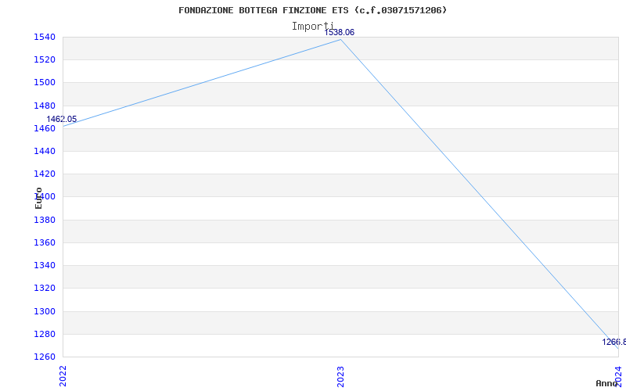
Task: Click the 1500 y-axis tick label
Action: pos(44,83)
